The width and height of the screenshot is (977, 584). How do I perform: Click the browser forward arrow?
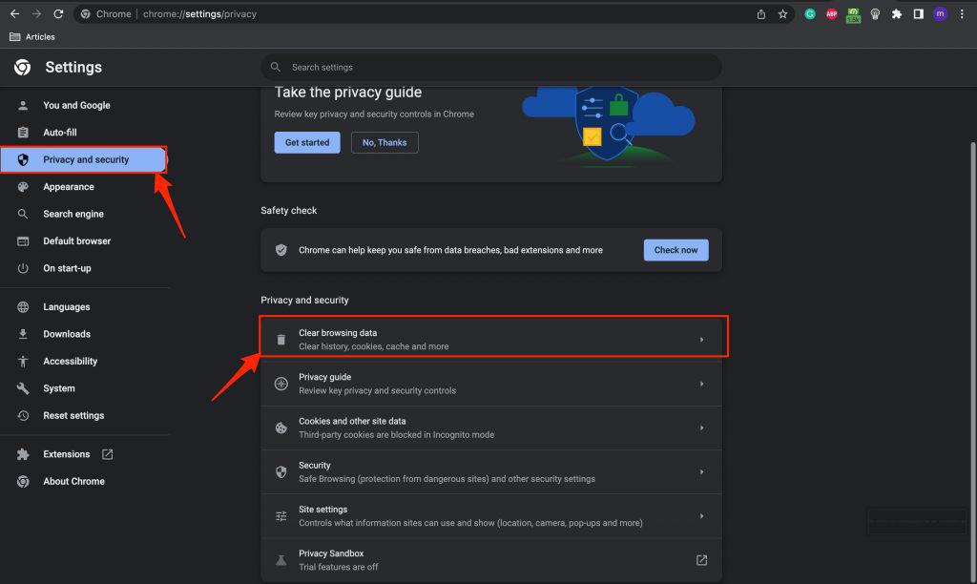[36, 13]
